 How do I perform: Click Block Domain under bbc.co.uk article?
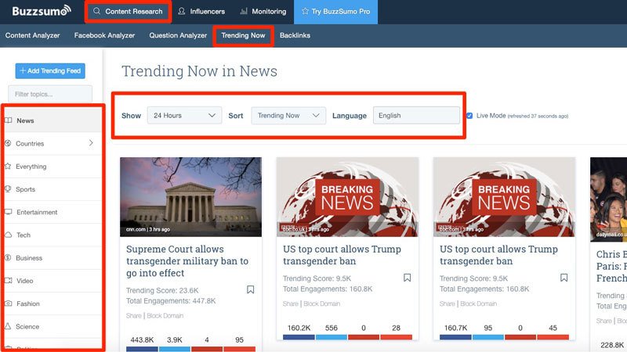coord(322,304)
